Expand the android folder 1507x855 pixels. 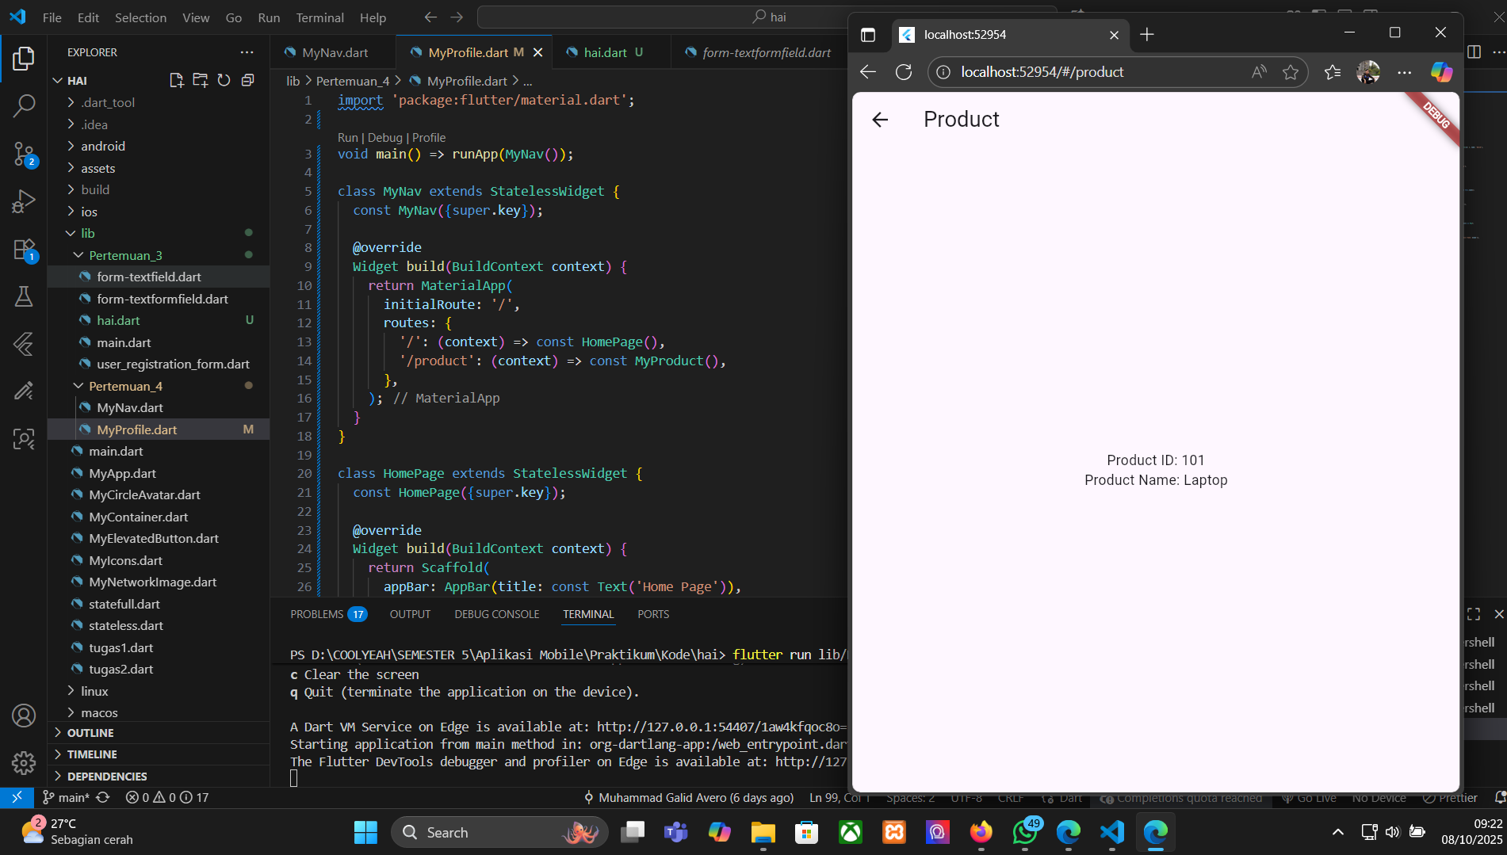103,146
